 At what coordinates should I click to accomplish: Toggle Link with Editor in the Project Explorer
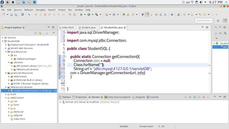coord(40,33)
